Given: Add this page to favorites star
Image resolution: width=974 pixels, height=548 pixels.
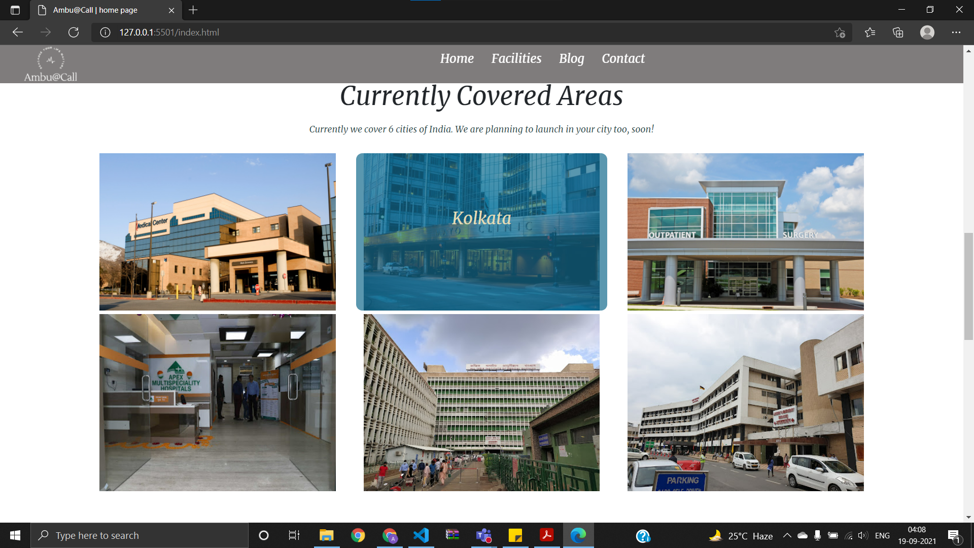Looking at the screenshot, I should tap(840, 32).
